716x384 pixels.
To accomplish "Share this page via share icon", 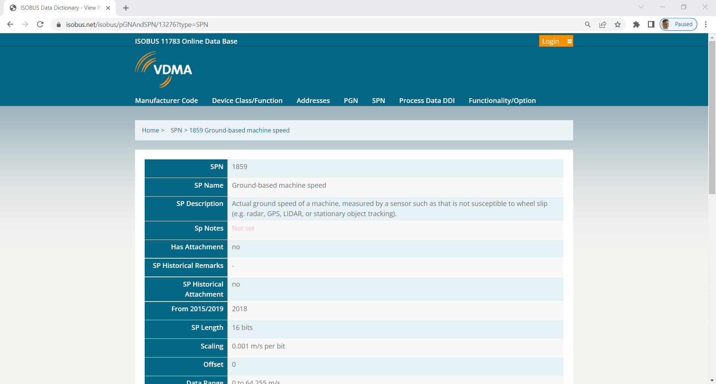I will (x=603, y=24).
